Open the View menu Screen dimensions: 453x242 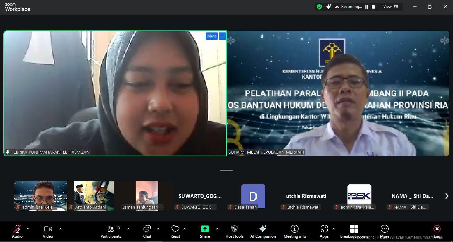coord(387,6)
